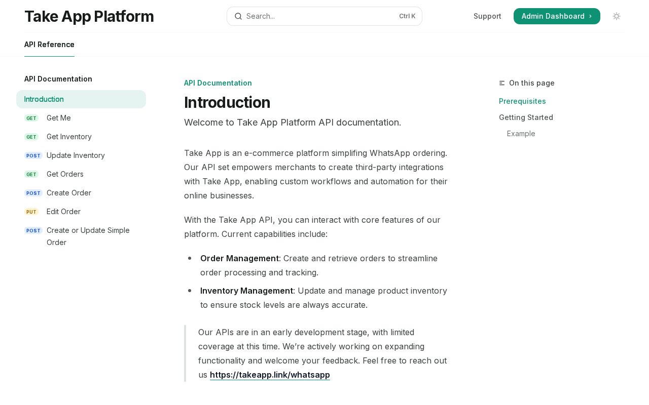The height and width of the screenshot is (405, 649).
Task: Open Create or Update Simple Order page
Action: tap(81, 236)
